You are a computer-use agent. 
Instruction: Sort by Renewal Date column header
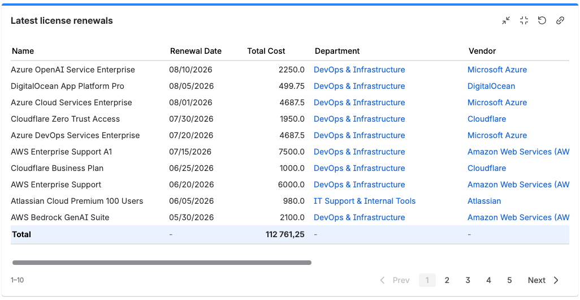(196, 51)
